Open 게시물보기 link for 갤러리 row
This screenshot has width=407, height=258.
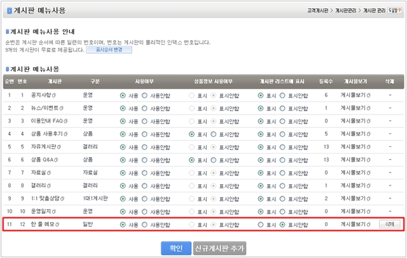353,186
